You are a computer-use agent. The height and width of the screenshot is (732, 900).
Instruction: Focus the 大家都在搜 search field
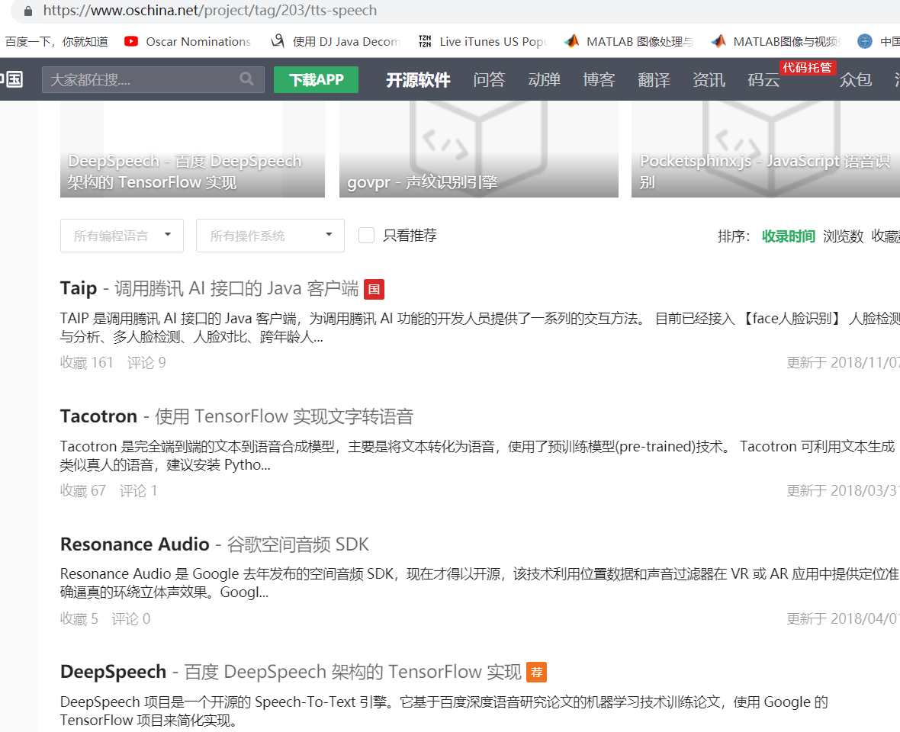pos(153,80)
